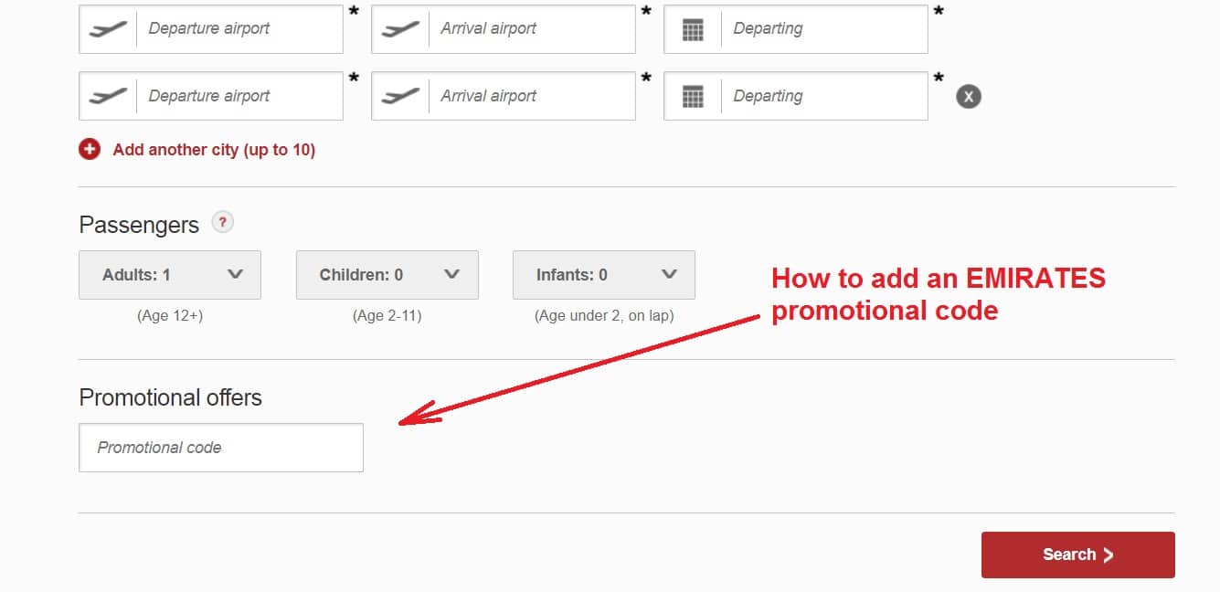Click the second Departure airport input

pyautogui.click(x=238, y=95)
